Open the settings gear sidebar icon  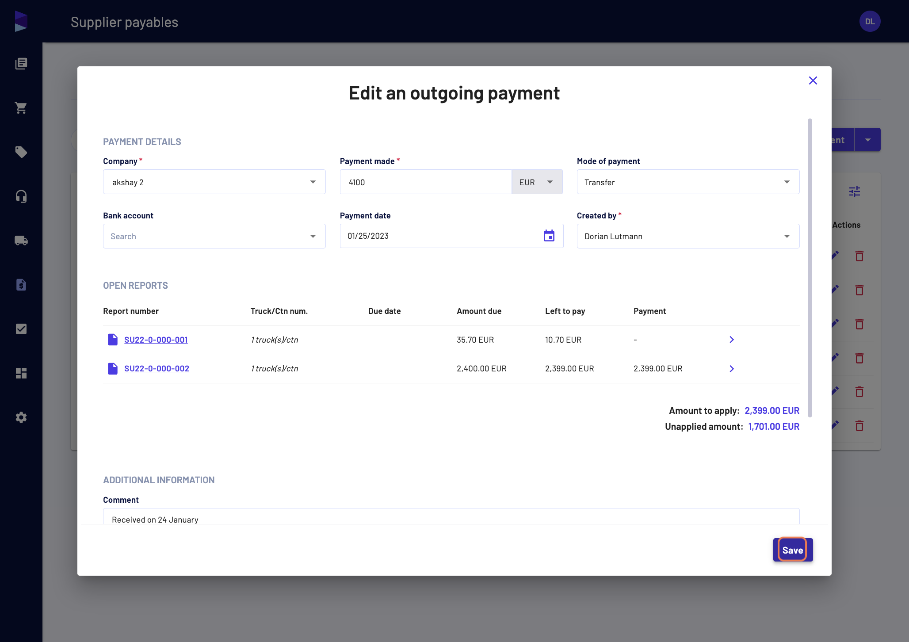21,417
